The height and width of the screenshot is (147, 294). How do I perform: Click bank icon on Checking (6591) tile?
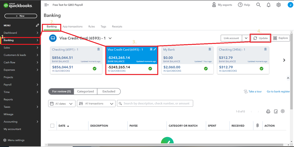98,49
